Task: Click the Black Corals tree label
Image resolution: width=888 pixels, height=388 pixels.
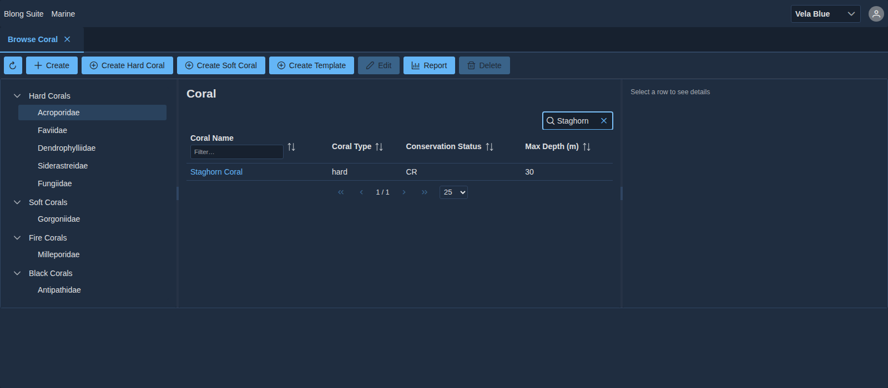Action: [x=51, y=273]
